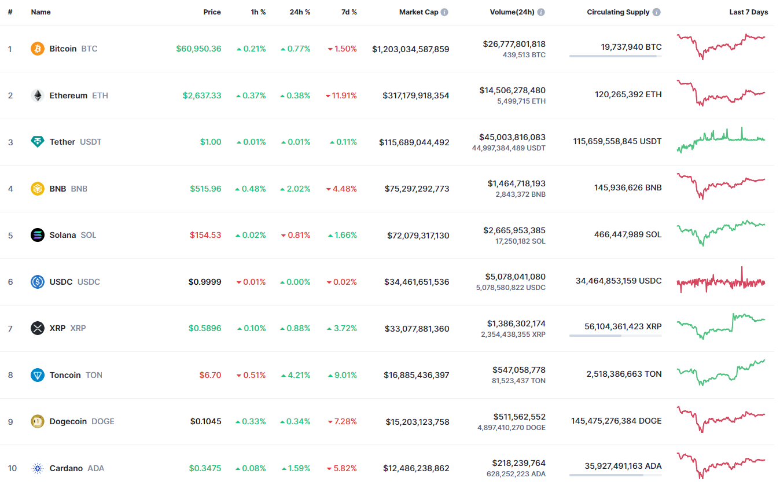Viewport: 780px width, 485px height.
Task: Open Dogecoin's last 7 days sparkline chart
Action: click(x=721, y=419)
